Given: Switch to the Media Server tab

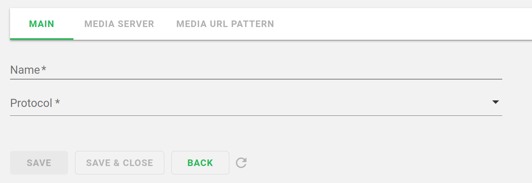Looking at the screenshot, I should (x=119, y=24).
